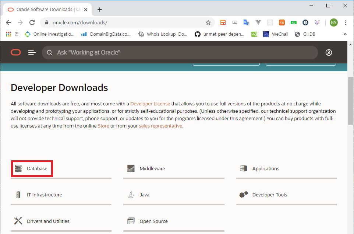Click the Oracle logo icon in header
354x234 pixels.
pyautogui.click(x=16, y=52)
